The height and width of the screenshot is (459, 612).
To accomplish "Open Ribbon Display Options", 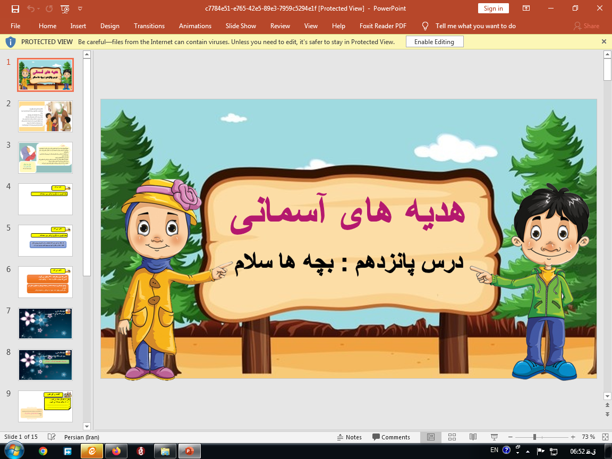I will coord(526,8).
